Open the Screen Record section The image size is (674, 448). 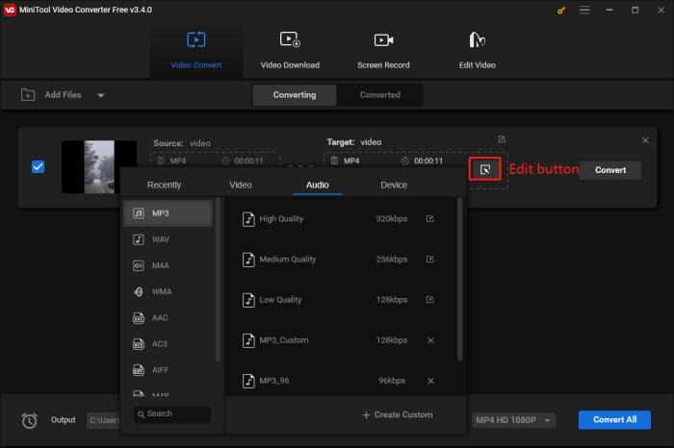tap(383, 51)
